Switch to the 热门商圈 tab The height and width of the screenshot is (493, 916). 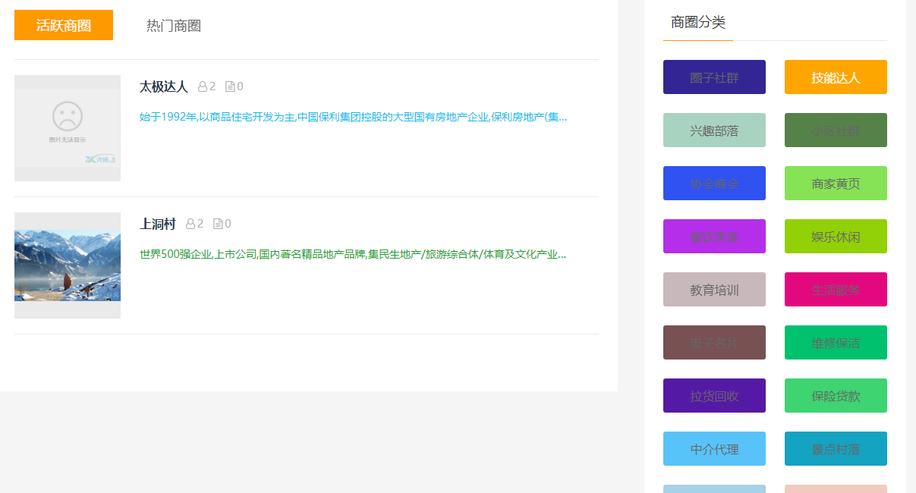pyautogui.click(x=174, y=26)
